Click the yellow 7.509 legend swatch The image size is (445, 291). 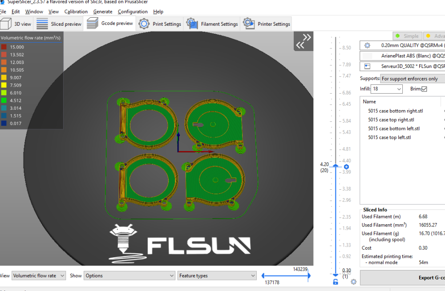tap(4, 85)
